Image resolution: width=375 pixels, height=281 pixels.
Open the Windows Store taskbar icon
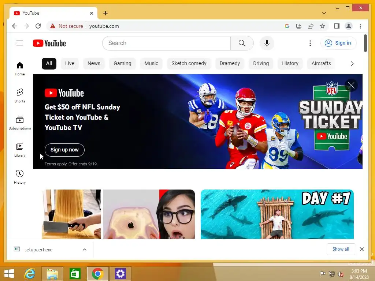tap(75, 274)
